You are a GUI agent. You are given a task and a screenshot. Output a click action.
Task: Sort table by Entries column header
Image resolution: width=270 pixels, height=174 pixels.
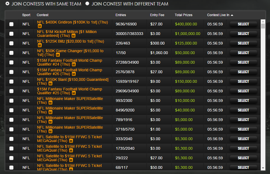pos(121,15)
